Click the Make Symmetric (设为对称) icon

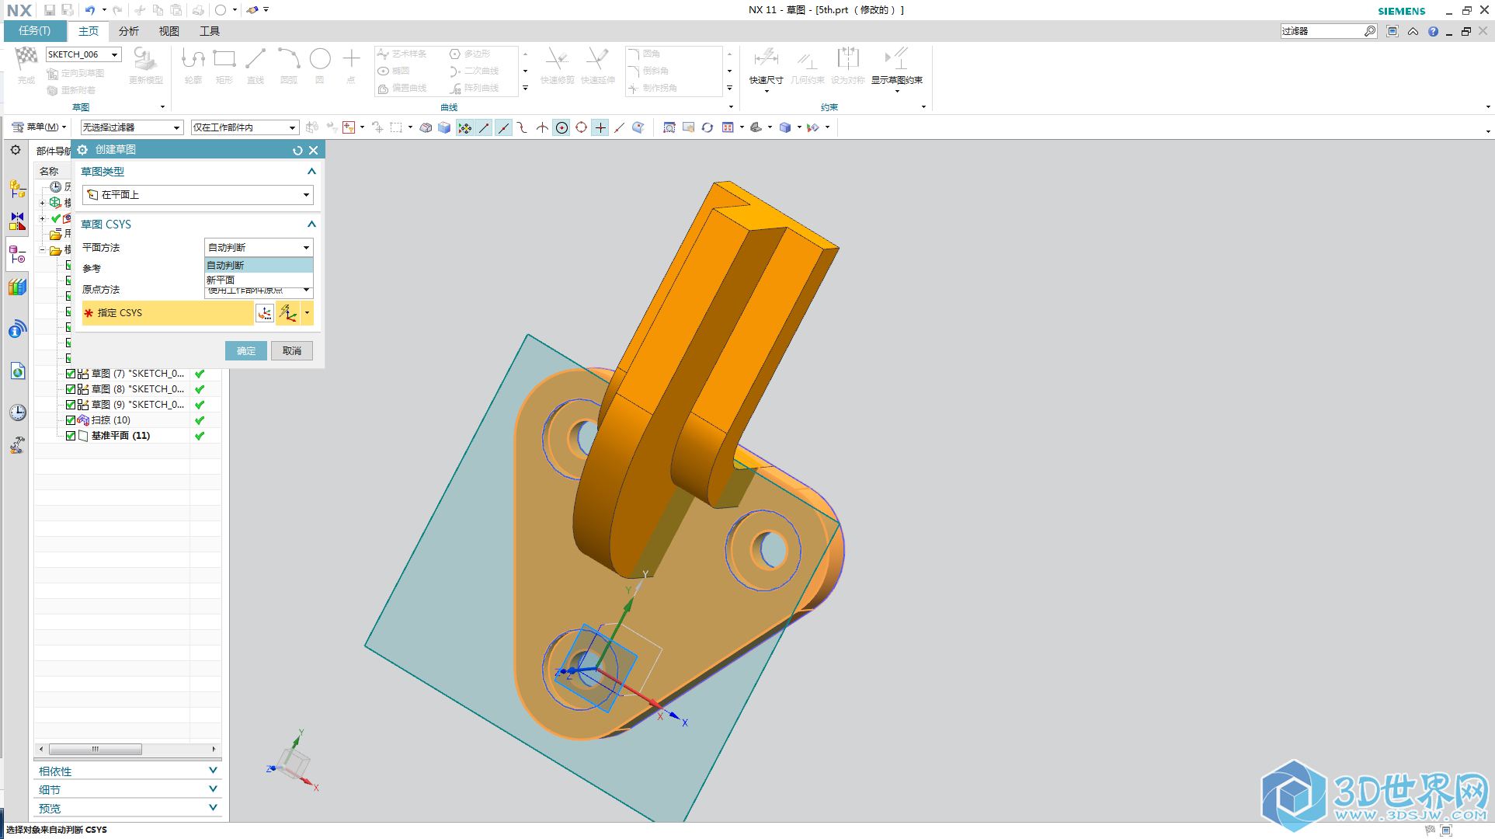tap(847, 59)
